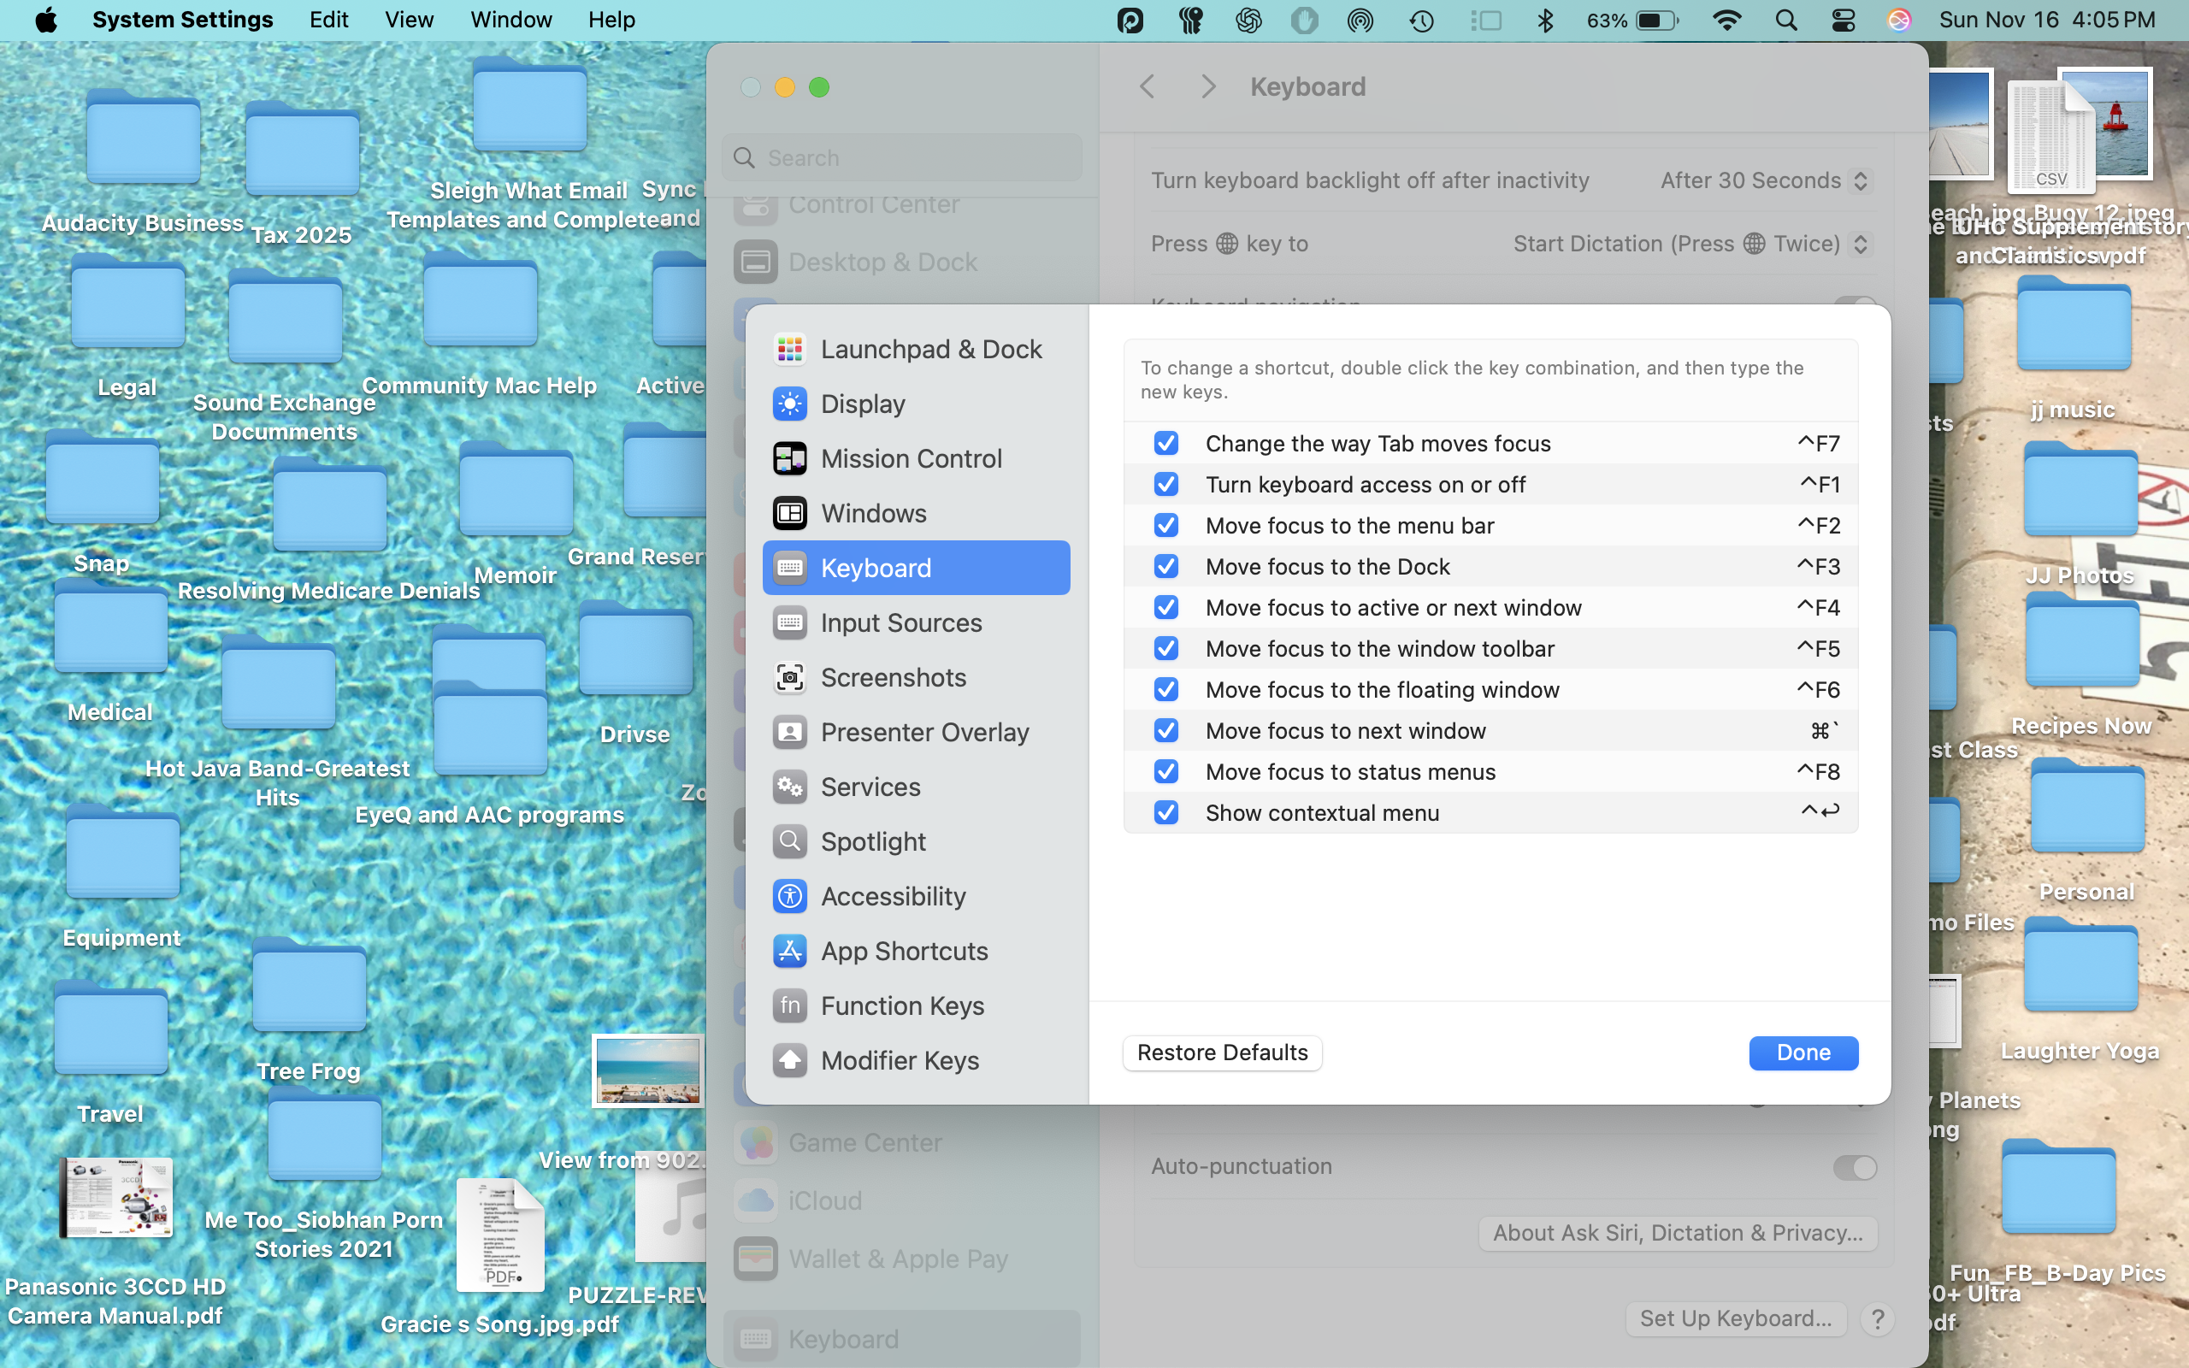The width and height of the screenshot is (2189, 1368).
Task: Open the Spotlight shortcuts category
Action: click(x=872, y=841)
